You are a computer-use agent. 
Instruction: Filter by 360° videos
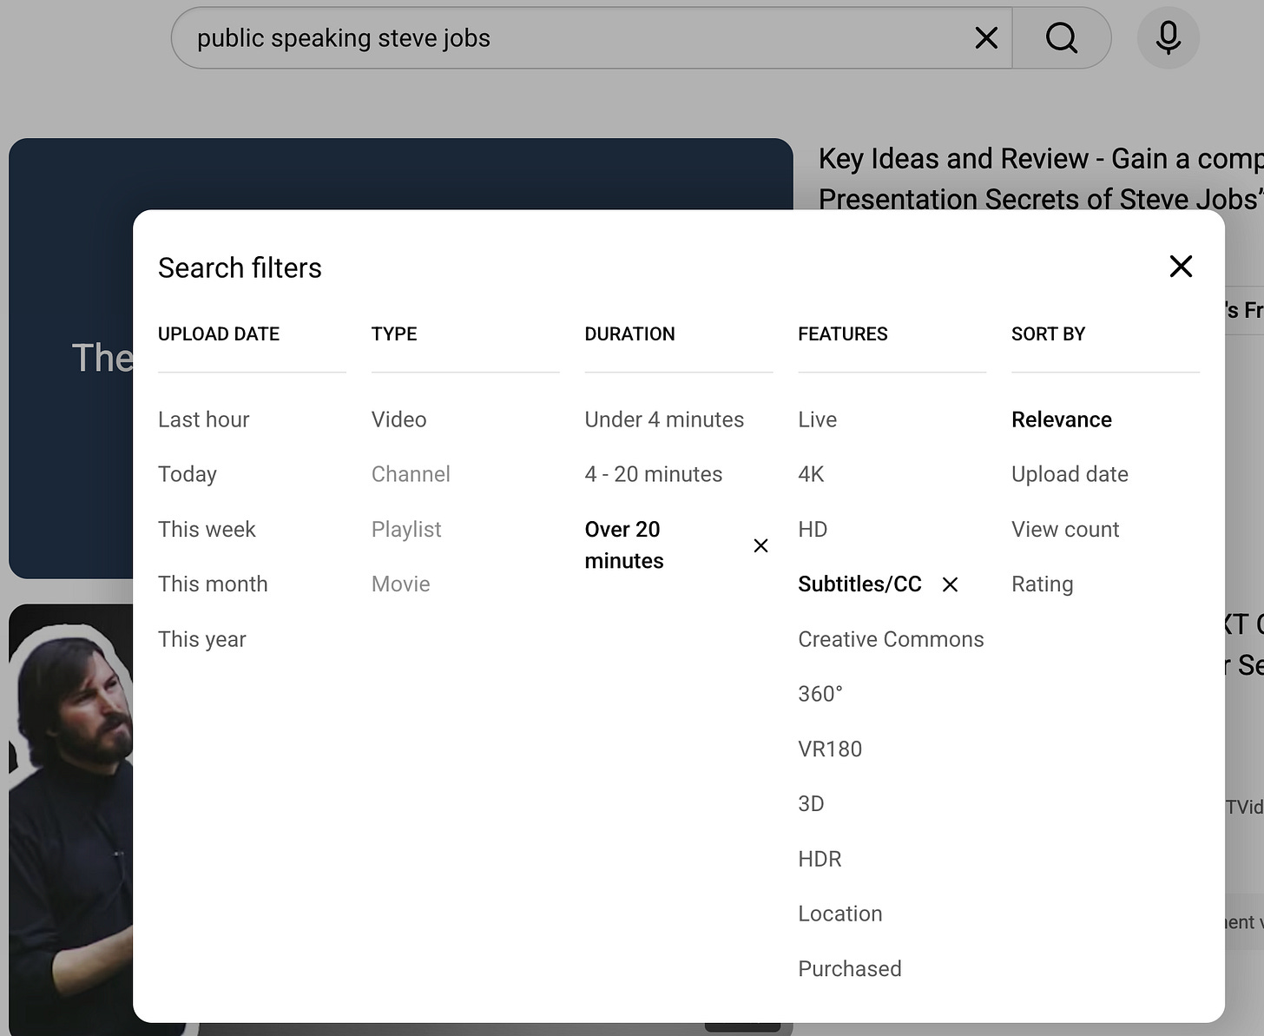(820, 694)
